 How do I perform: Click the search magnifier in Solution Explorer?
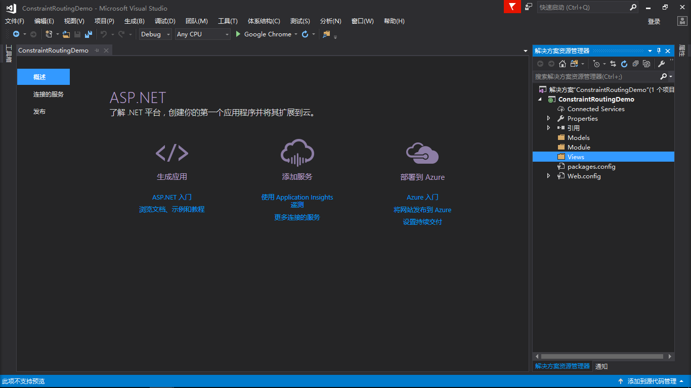664,76
